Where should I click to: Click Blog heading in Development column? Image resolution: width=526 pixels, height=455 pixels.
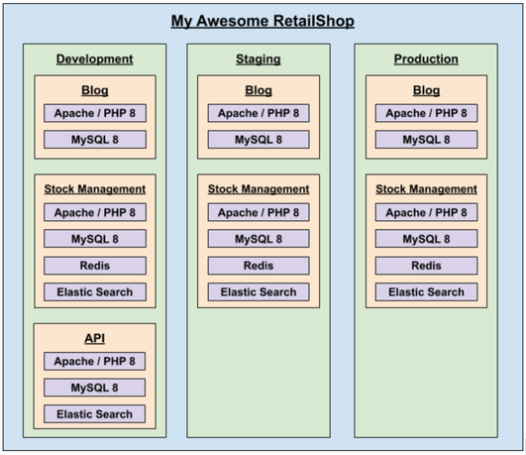[95, 90]
